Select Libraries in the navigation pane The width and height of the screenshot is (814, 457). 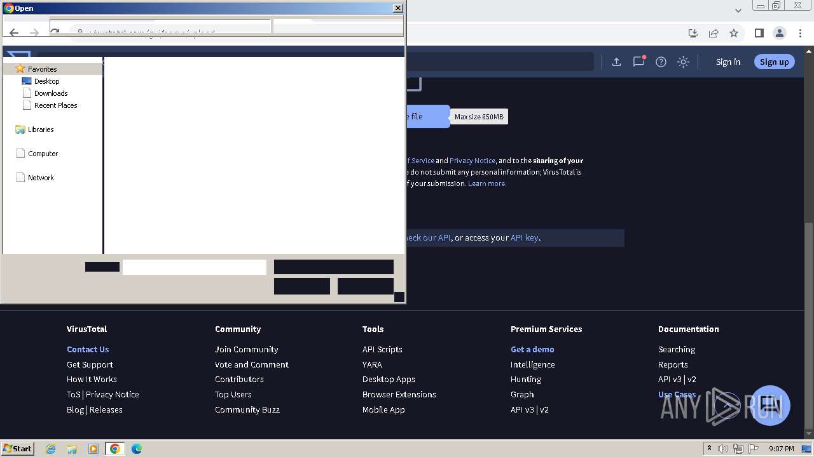41,129
